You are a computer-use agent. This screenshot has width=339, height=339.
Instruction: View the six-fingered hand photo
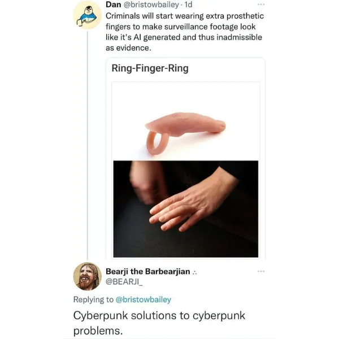point(186,209)
